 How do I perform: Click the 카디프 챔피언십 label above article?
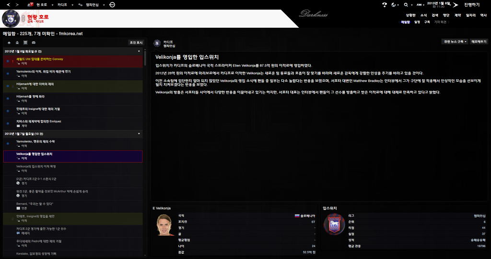click(x=168, y=43)
